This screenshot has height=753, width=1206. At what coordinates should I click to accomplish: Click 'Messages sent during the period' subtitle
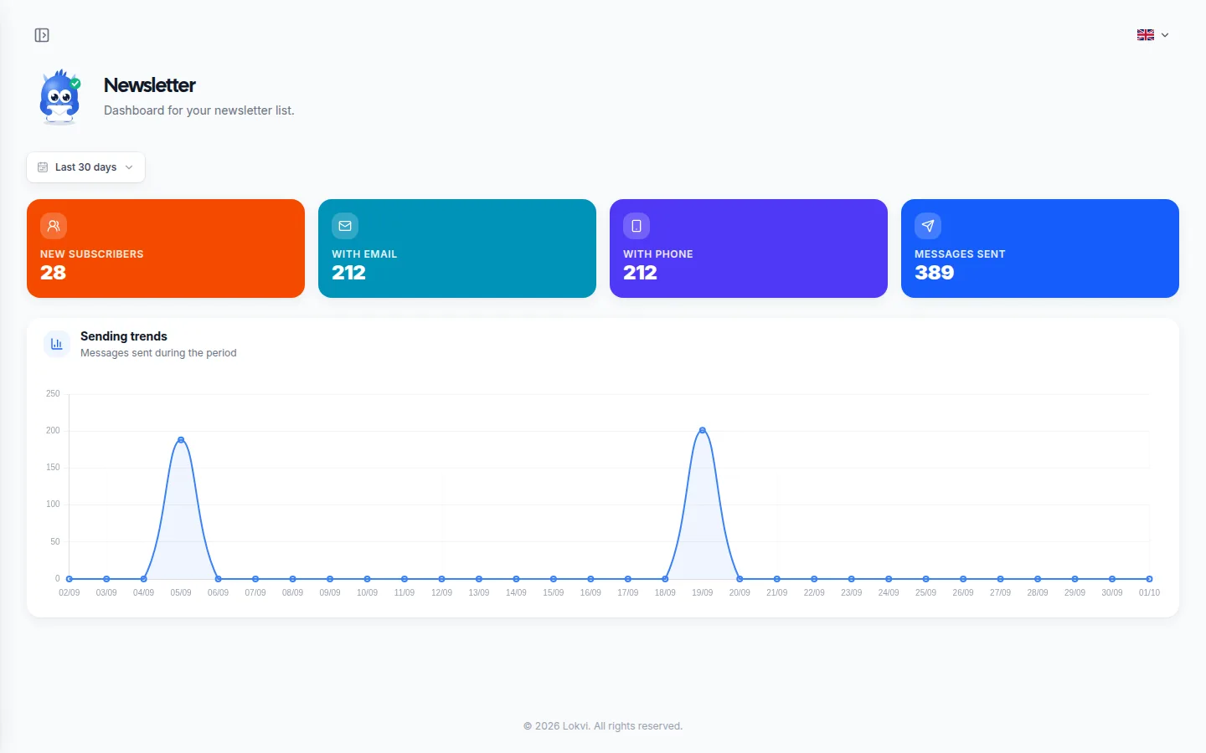pos(158,353)
